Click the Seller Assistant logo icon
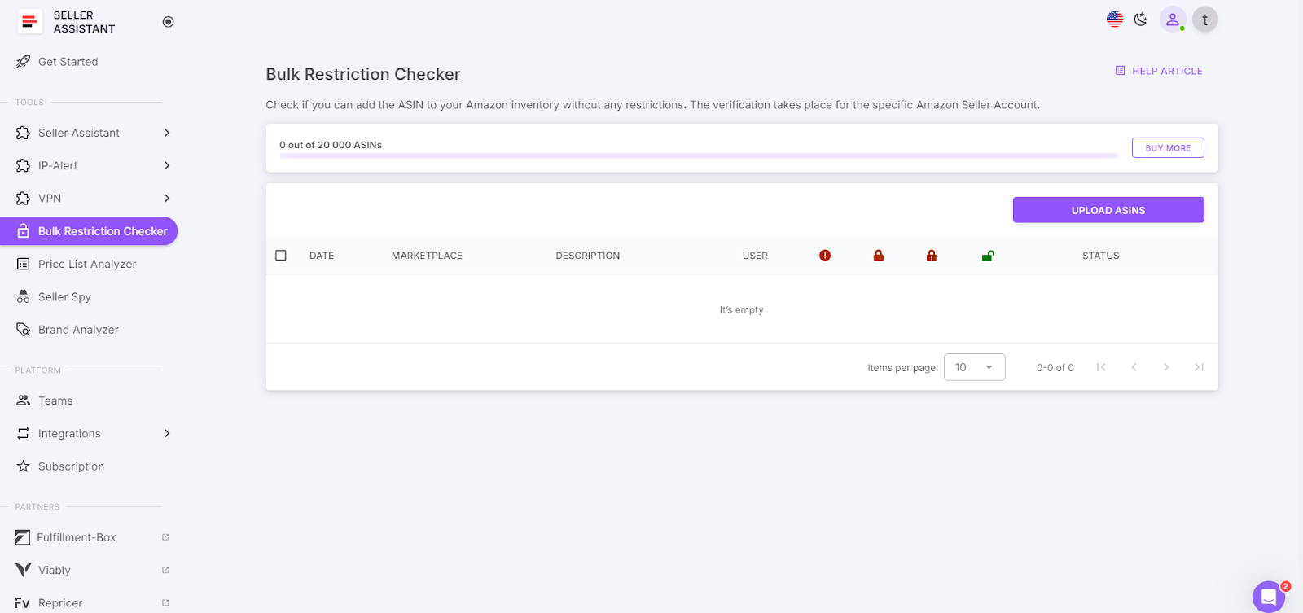 (29, 22)
